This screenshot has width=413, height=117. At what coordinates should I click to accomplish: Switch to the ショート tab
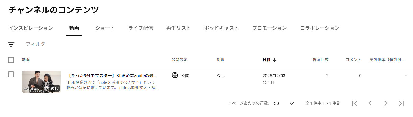[x=105, y=28]
